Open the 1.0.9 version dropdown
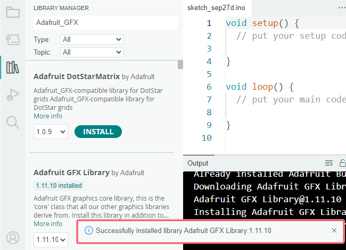The image size is (346, 250). (51, 132)
